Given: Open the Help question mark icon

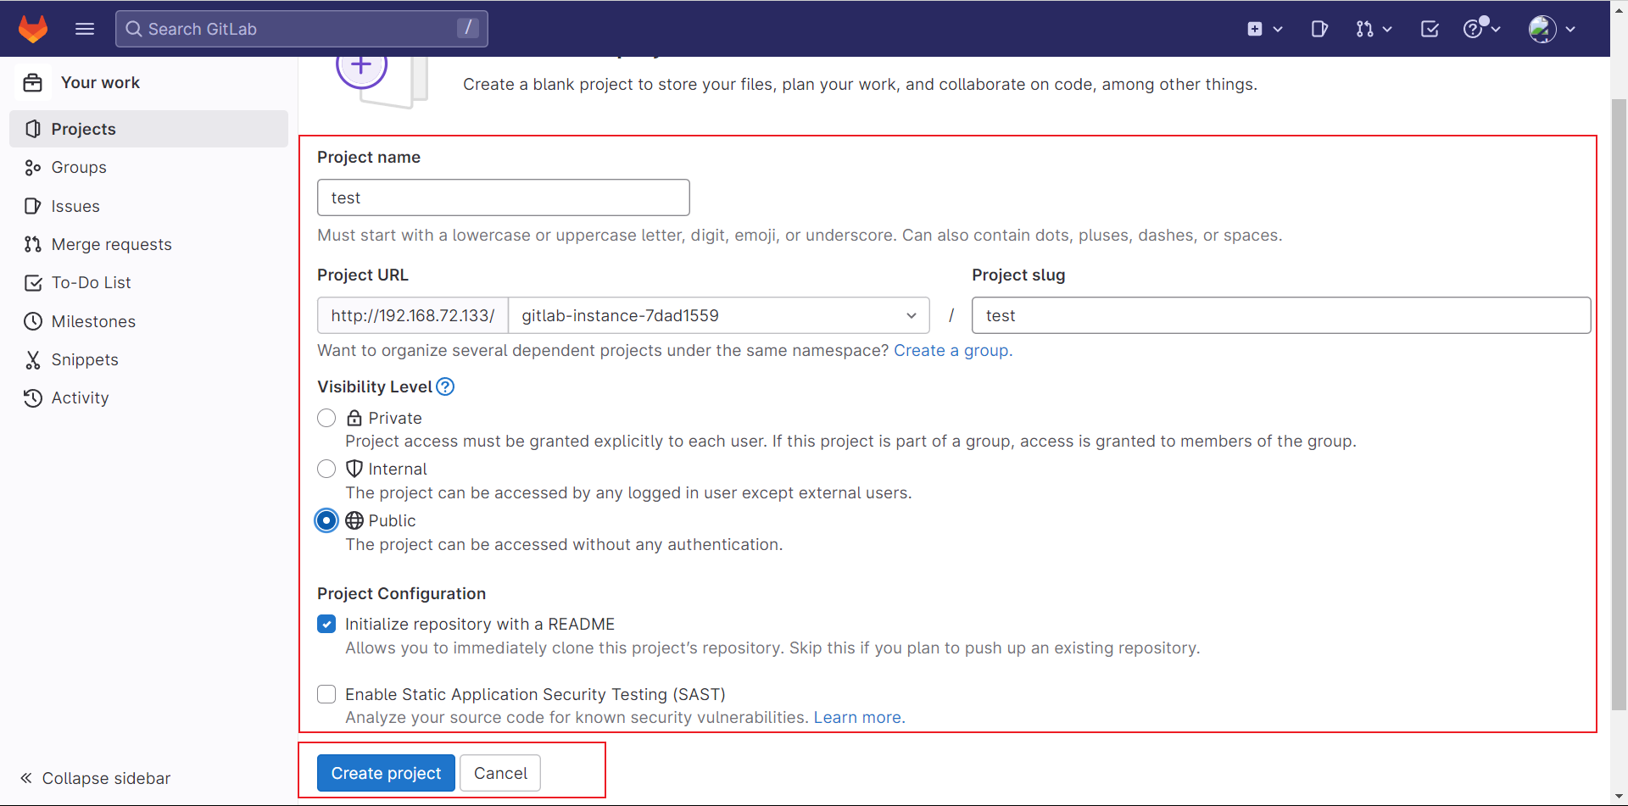Looking at the screenshot, I should (1473, 29).
